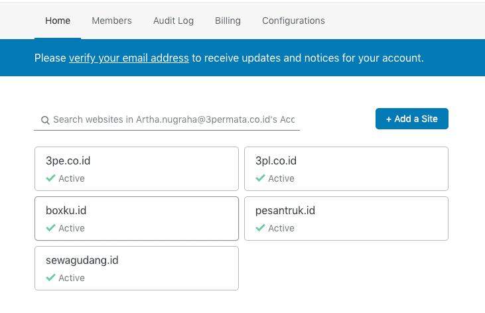Select the Configurations tab

293,21
